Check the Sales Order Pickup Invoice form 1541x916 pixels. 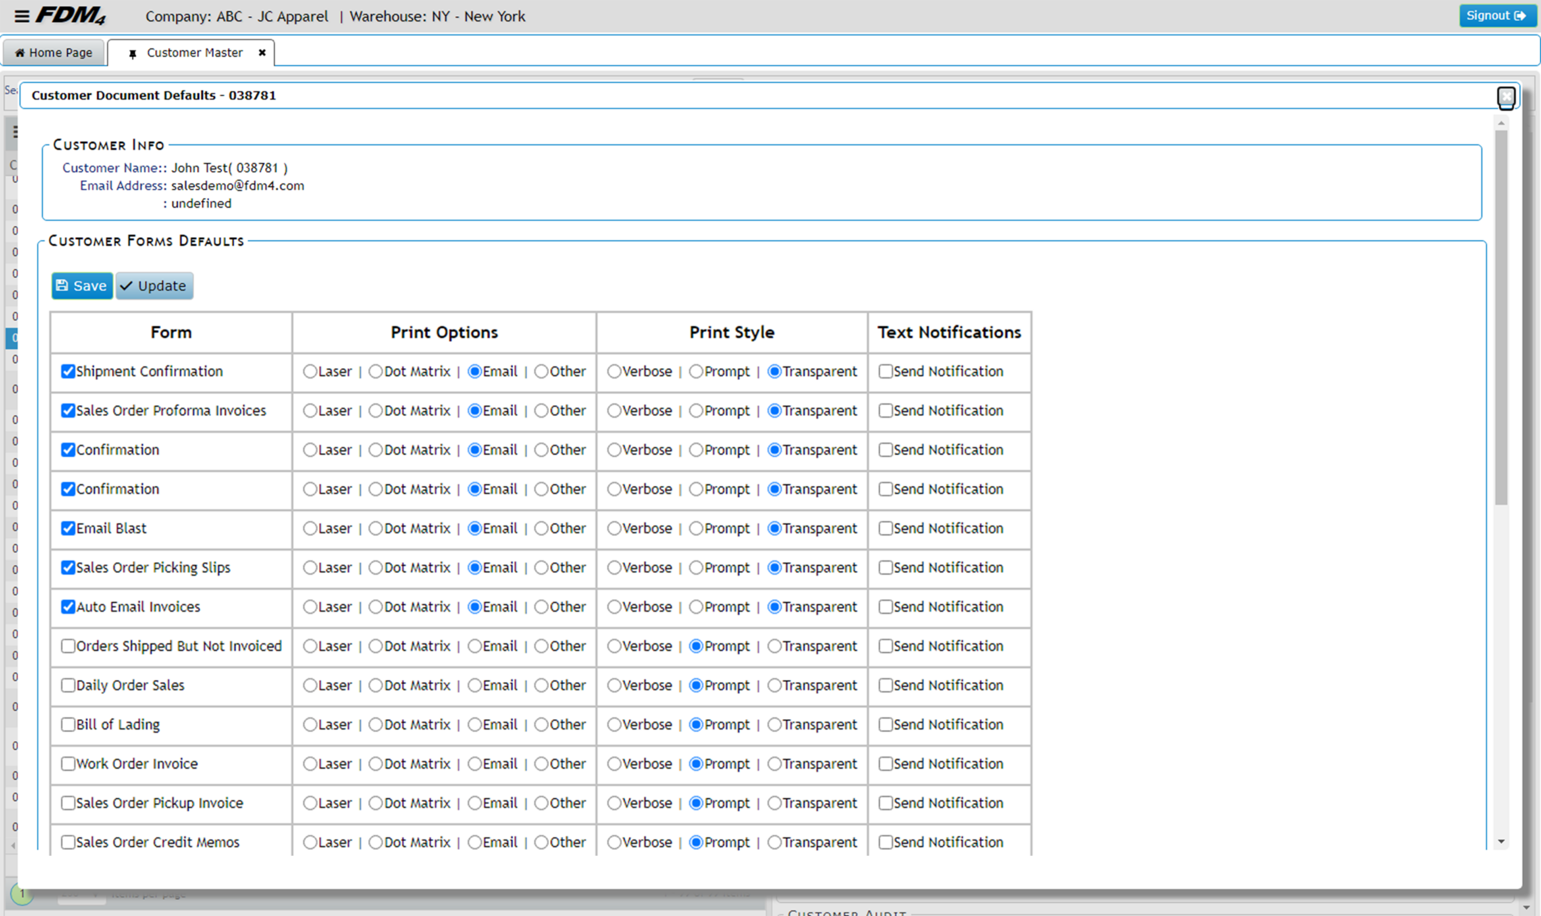[x=68, y=803]
